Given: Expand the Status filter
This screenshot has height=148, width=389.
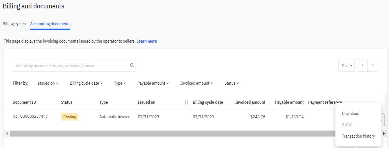Looking at the screenshot, I should click(232, 83).
